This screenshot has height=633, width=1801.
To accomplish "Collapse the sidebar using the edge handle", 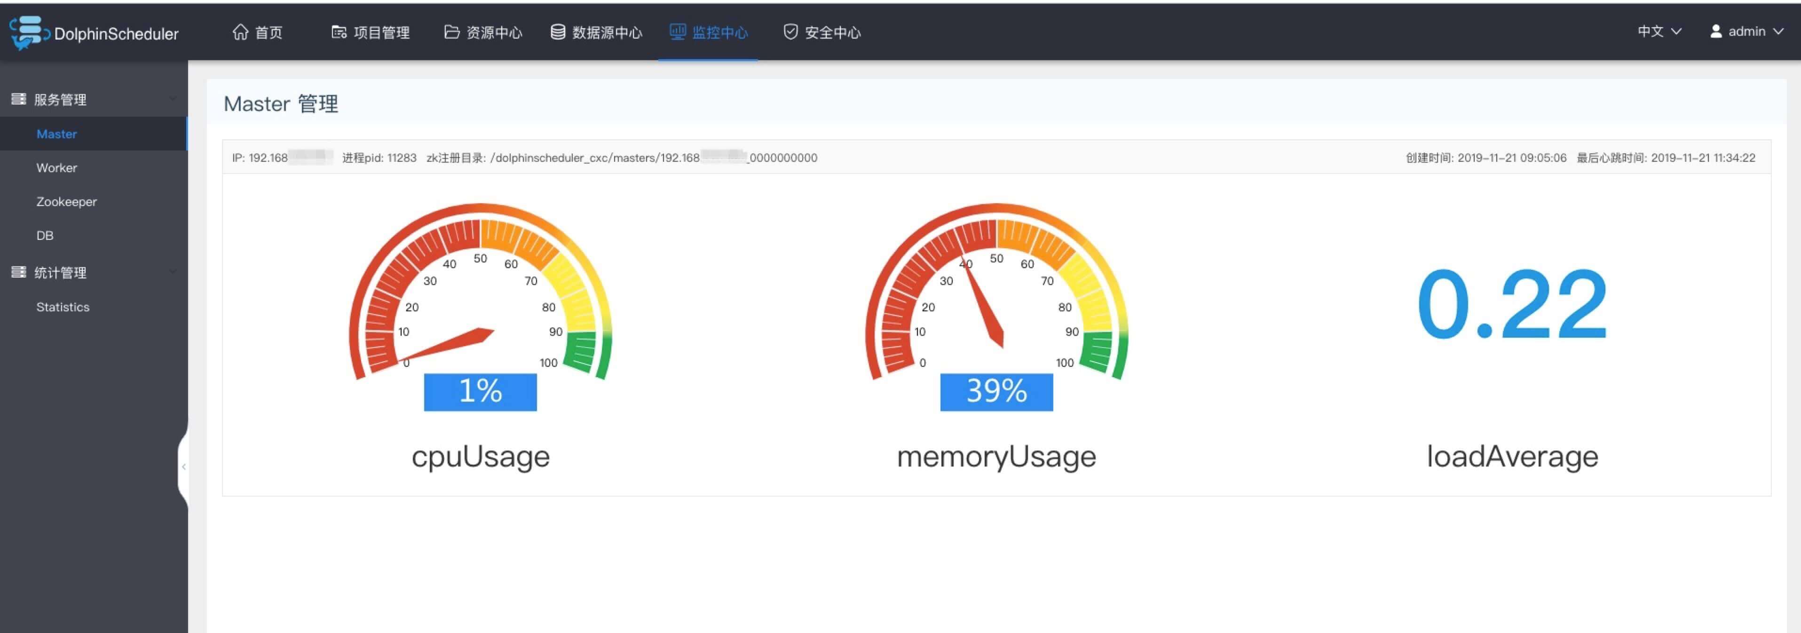I will [x=183, y=467].
